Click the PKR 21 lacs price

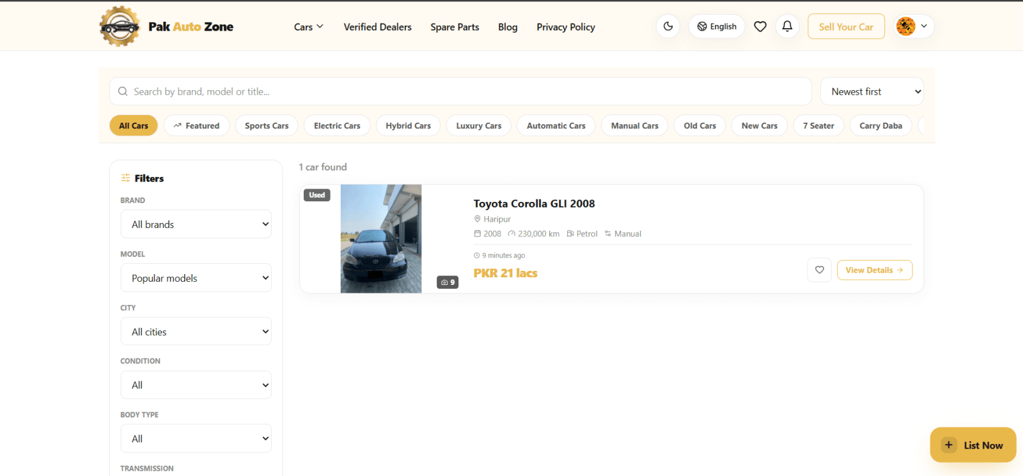506,273
